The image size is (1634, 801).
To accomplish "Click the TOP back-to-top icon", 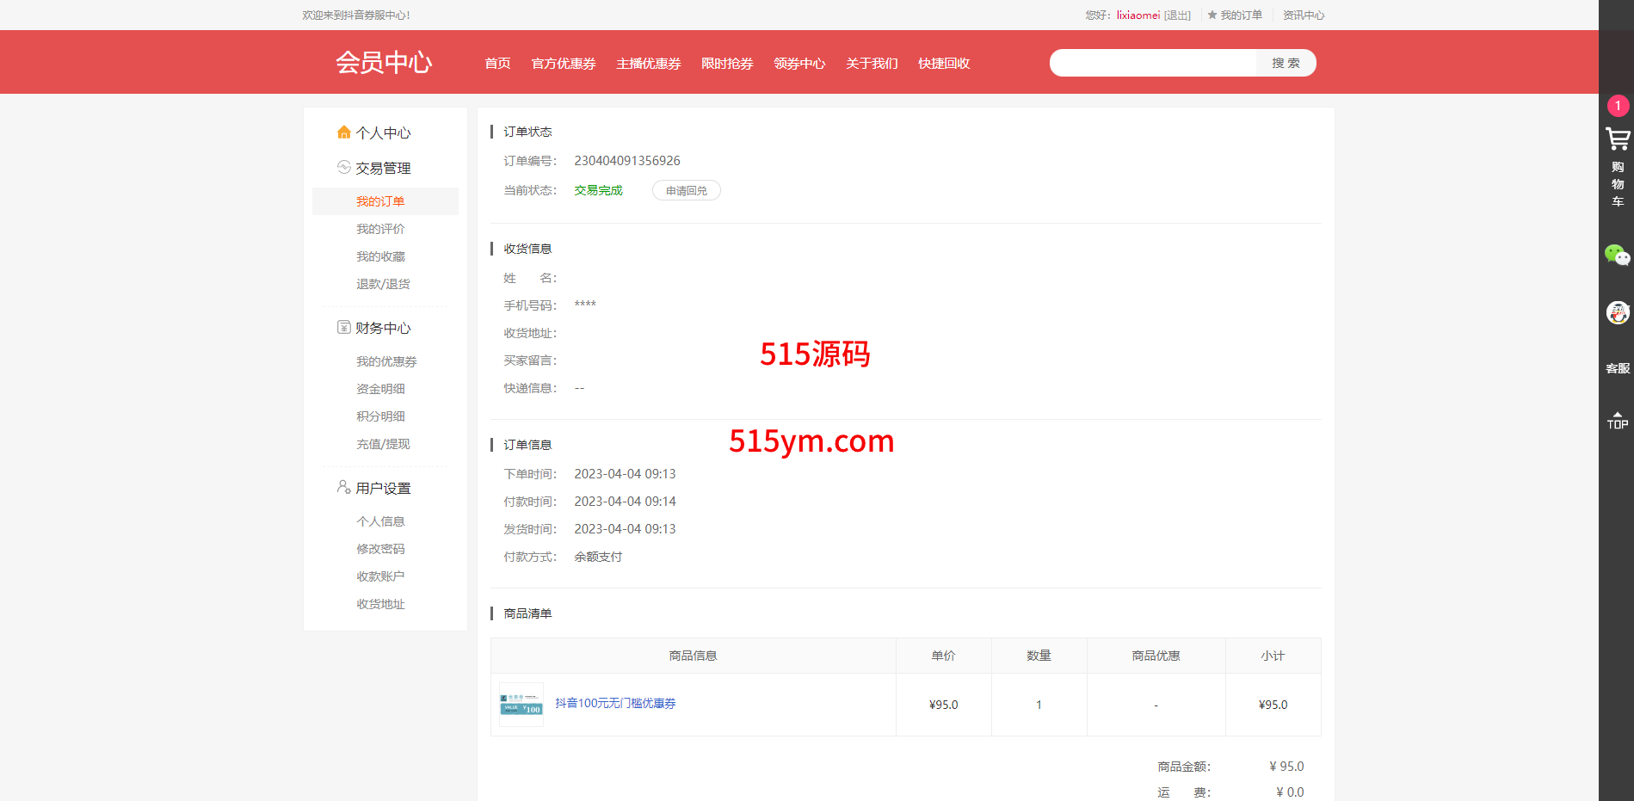I will tap(1617, 421).
